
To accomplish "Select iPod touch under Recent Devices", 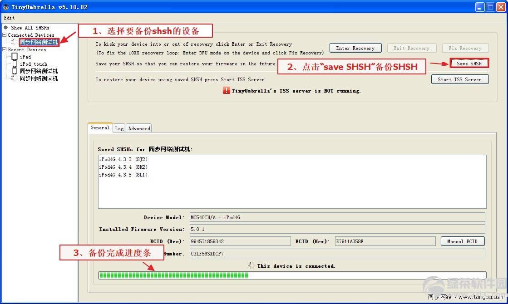I will pyautogui.click(x=34, y=64).
